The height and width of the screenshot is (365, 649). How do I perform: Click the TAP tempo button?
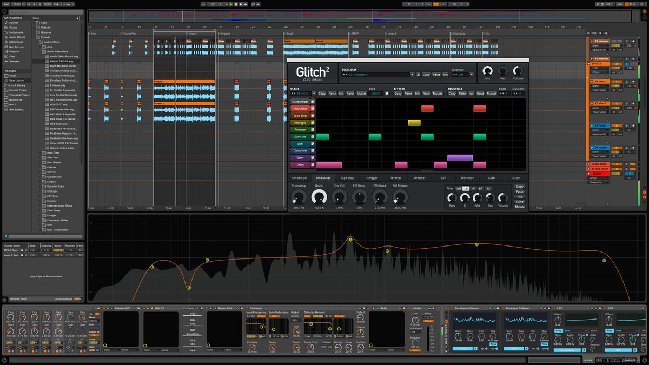(6, 4)
